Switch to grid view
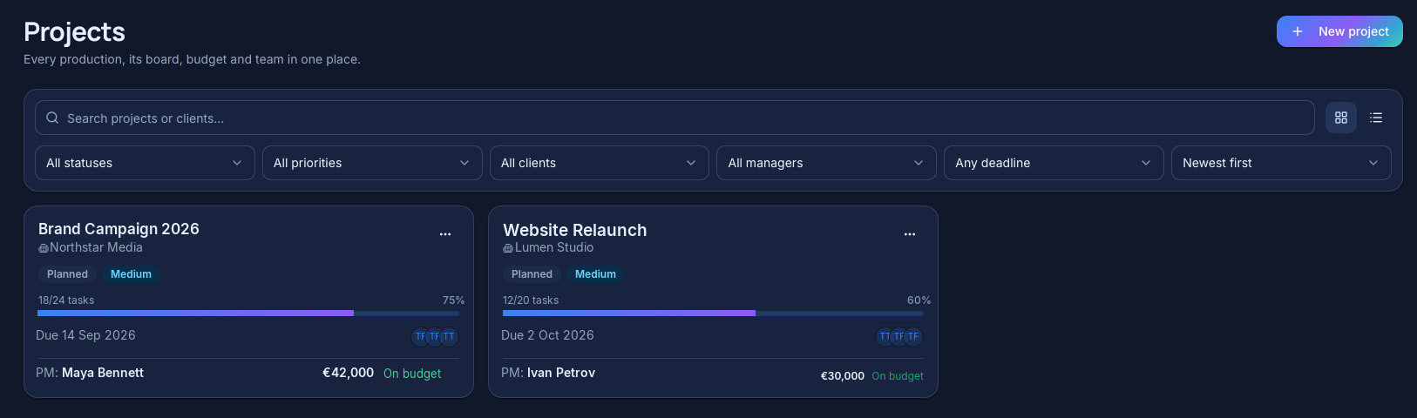Image resolution: width=1417 pixels, height=418 pixels. tap(1341, 118)
